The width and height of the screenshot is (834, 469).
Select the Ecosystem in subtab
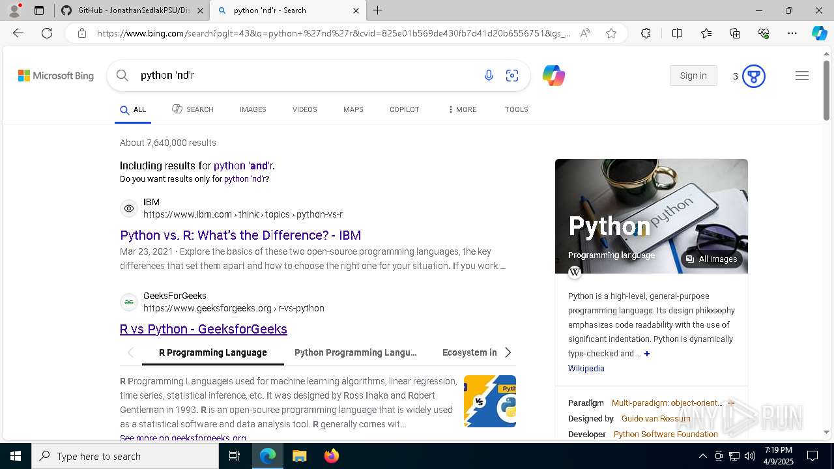point(470,352)
